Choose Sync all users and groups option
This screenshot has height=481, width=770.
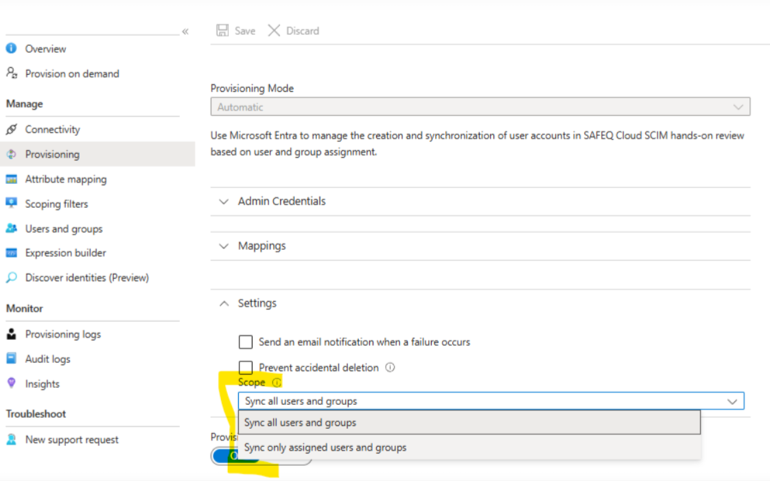click(x=469, y=422)
